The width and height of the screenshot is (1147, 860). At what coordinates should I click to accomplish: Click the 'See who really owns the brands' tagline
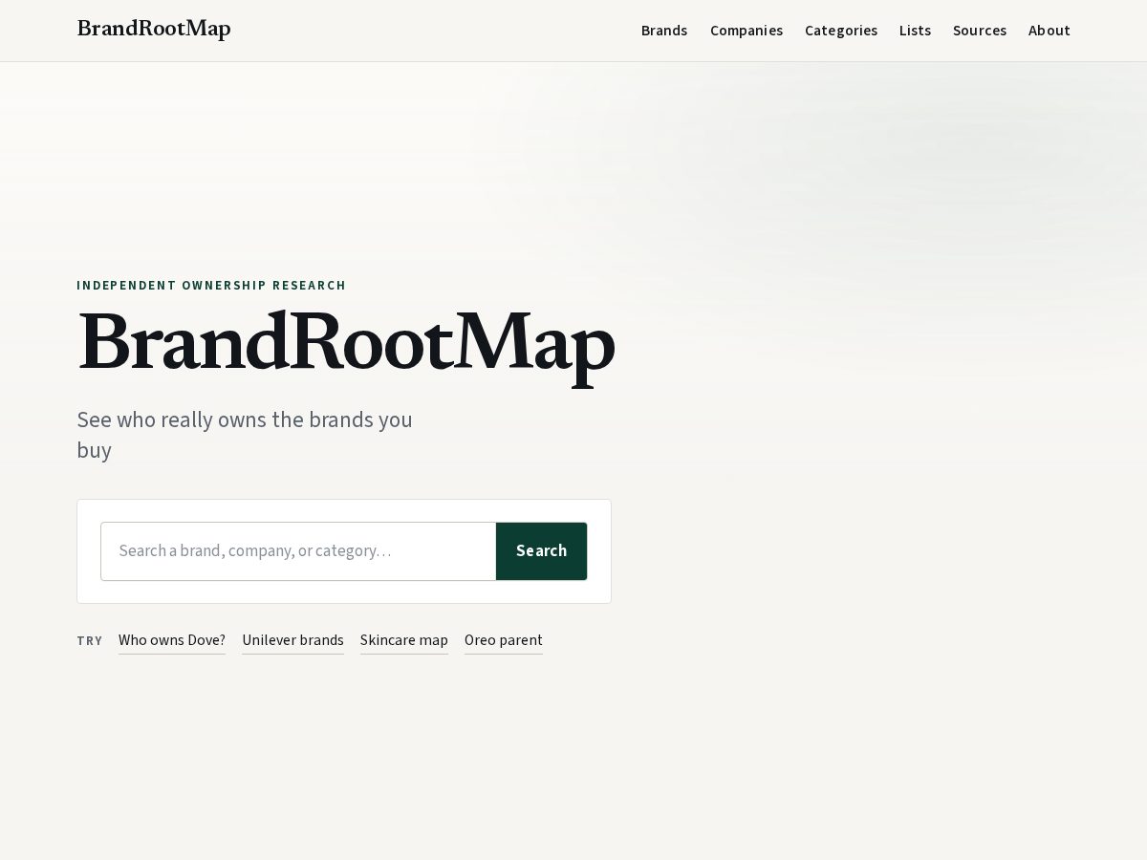pos(245,435)
